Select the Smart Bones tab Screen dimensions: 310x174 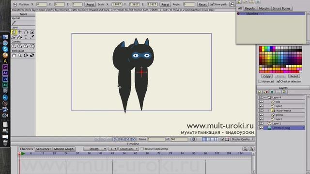pos(281,9)
